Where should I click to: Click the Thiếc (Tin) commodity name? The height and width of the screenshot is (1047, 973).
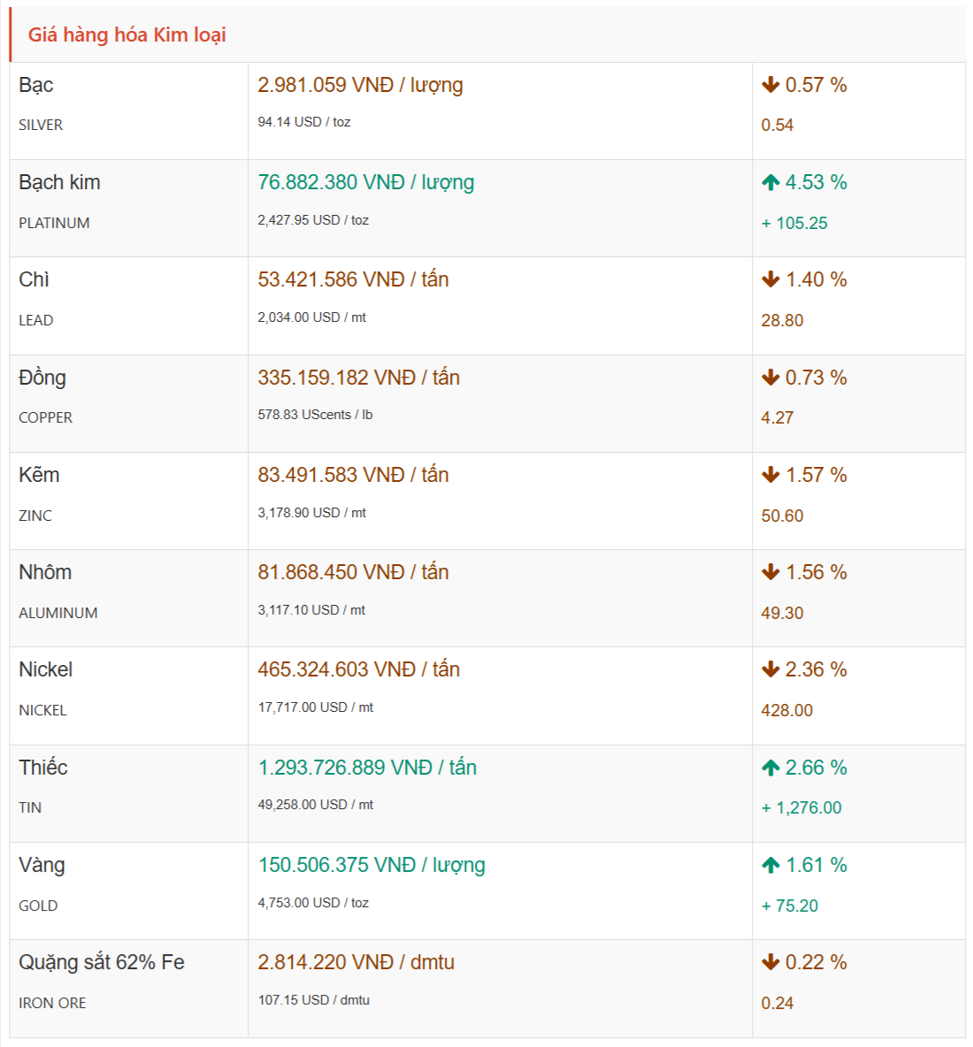(x=43, y=768)
